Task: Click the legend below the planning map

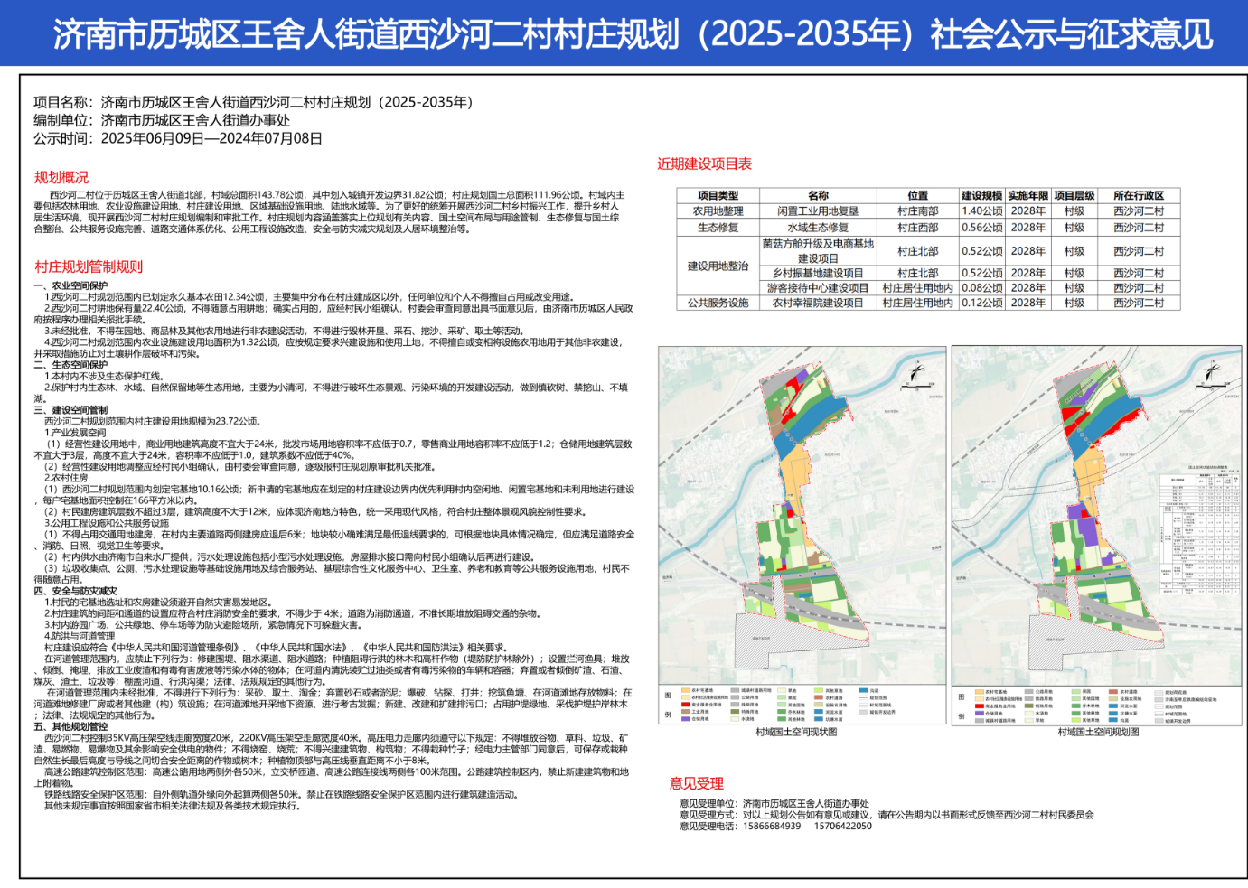Action: (1095, 705)
